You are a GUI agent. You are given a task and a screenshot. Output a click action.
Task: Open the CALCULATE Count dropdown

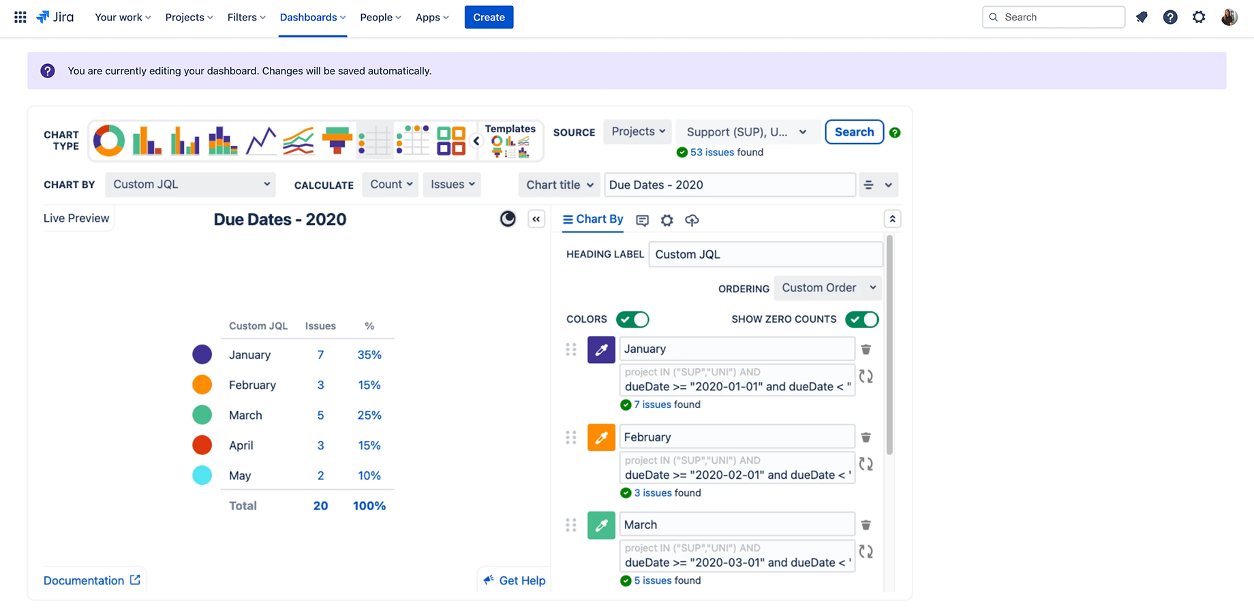pyautogui.click(x=390, y=184)
